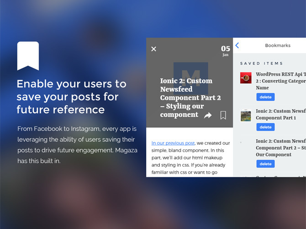This screenshot has width=306, height=229.
Task: Click the 'simple, bland component' article text
Action: tap(190, 158)
